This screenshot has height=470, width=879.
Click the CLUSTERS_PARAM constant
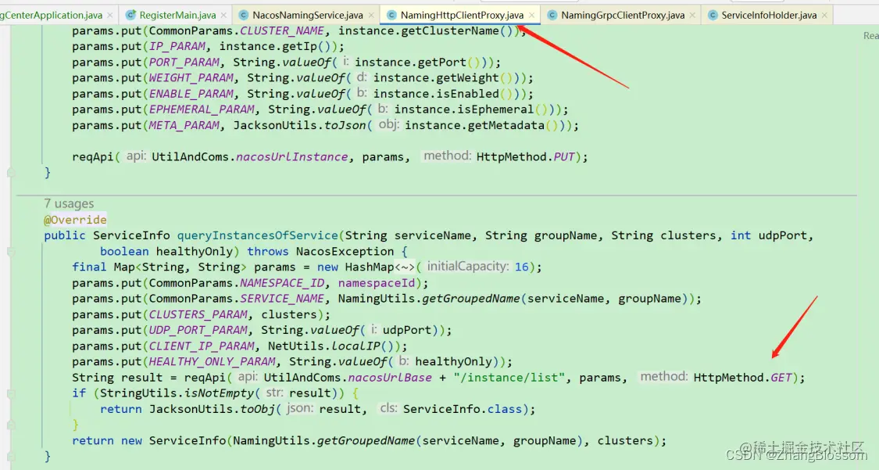[198, 314]
